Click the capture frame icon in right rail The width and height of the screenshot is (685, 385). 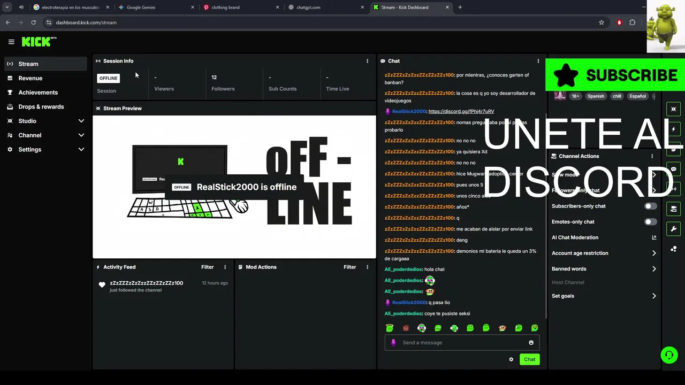674,109
